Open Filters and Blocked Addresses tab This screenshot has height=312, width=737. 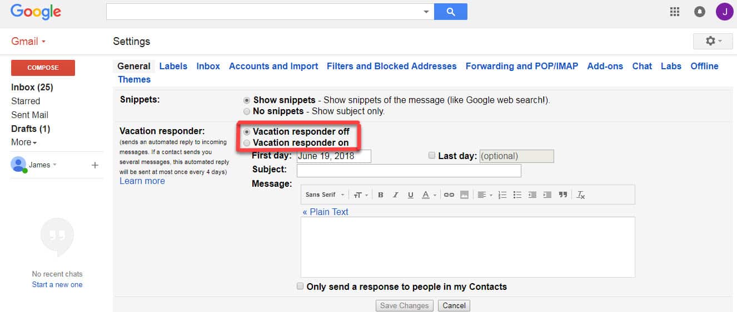392,66
